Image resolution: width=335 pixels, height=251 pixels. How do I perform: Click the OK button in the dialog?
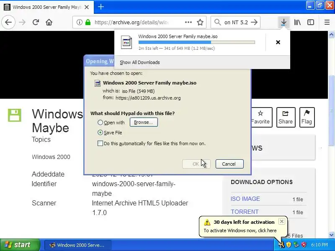196,164
